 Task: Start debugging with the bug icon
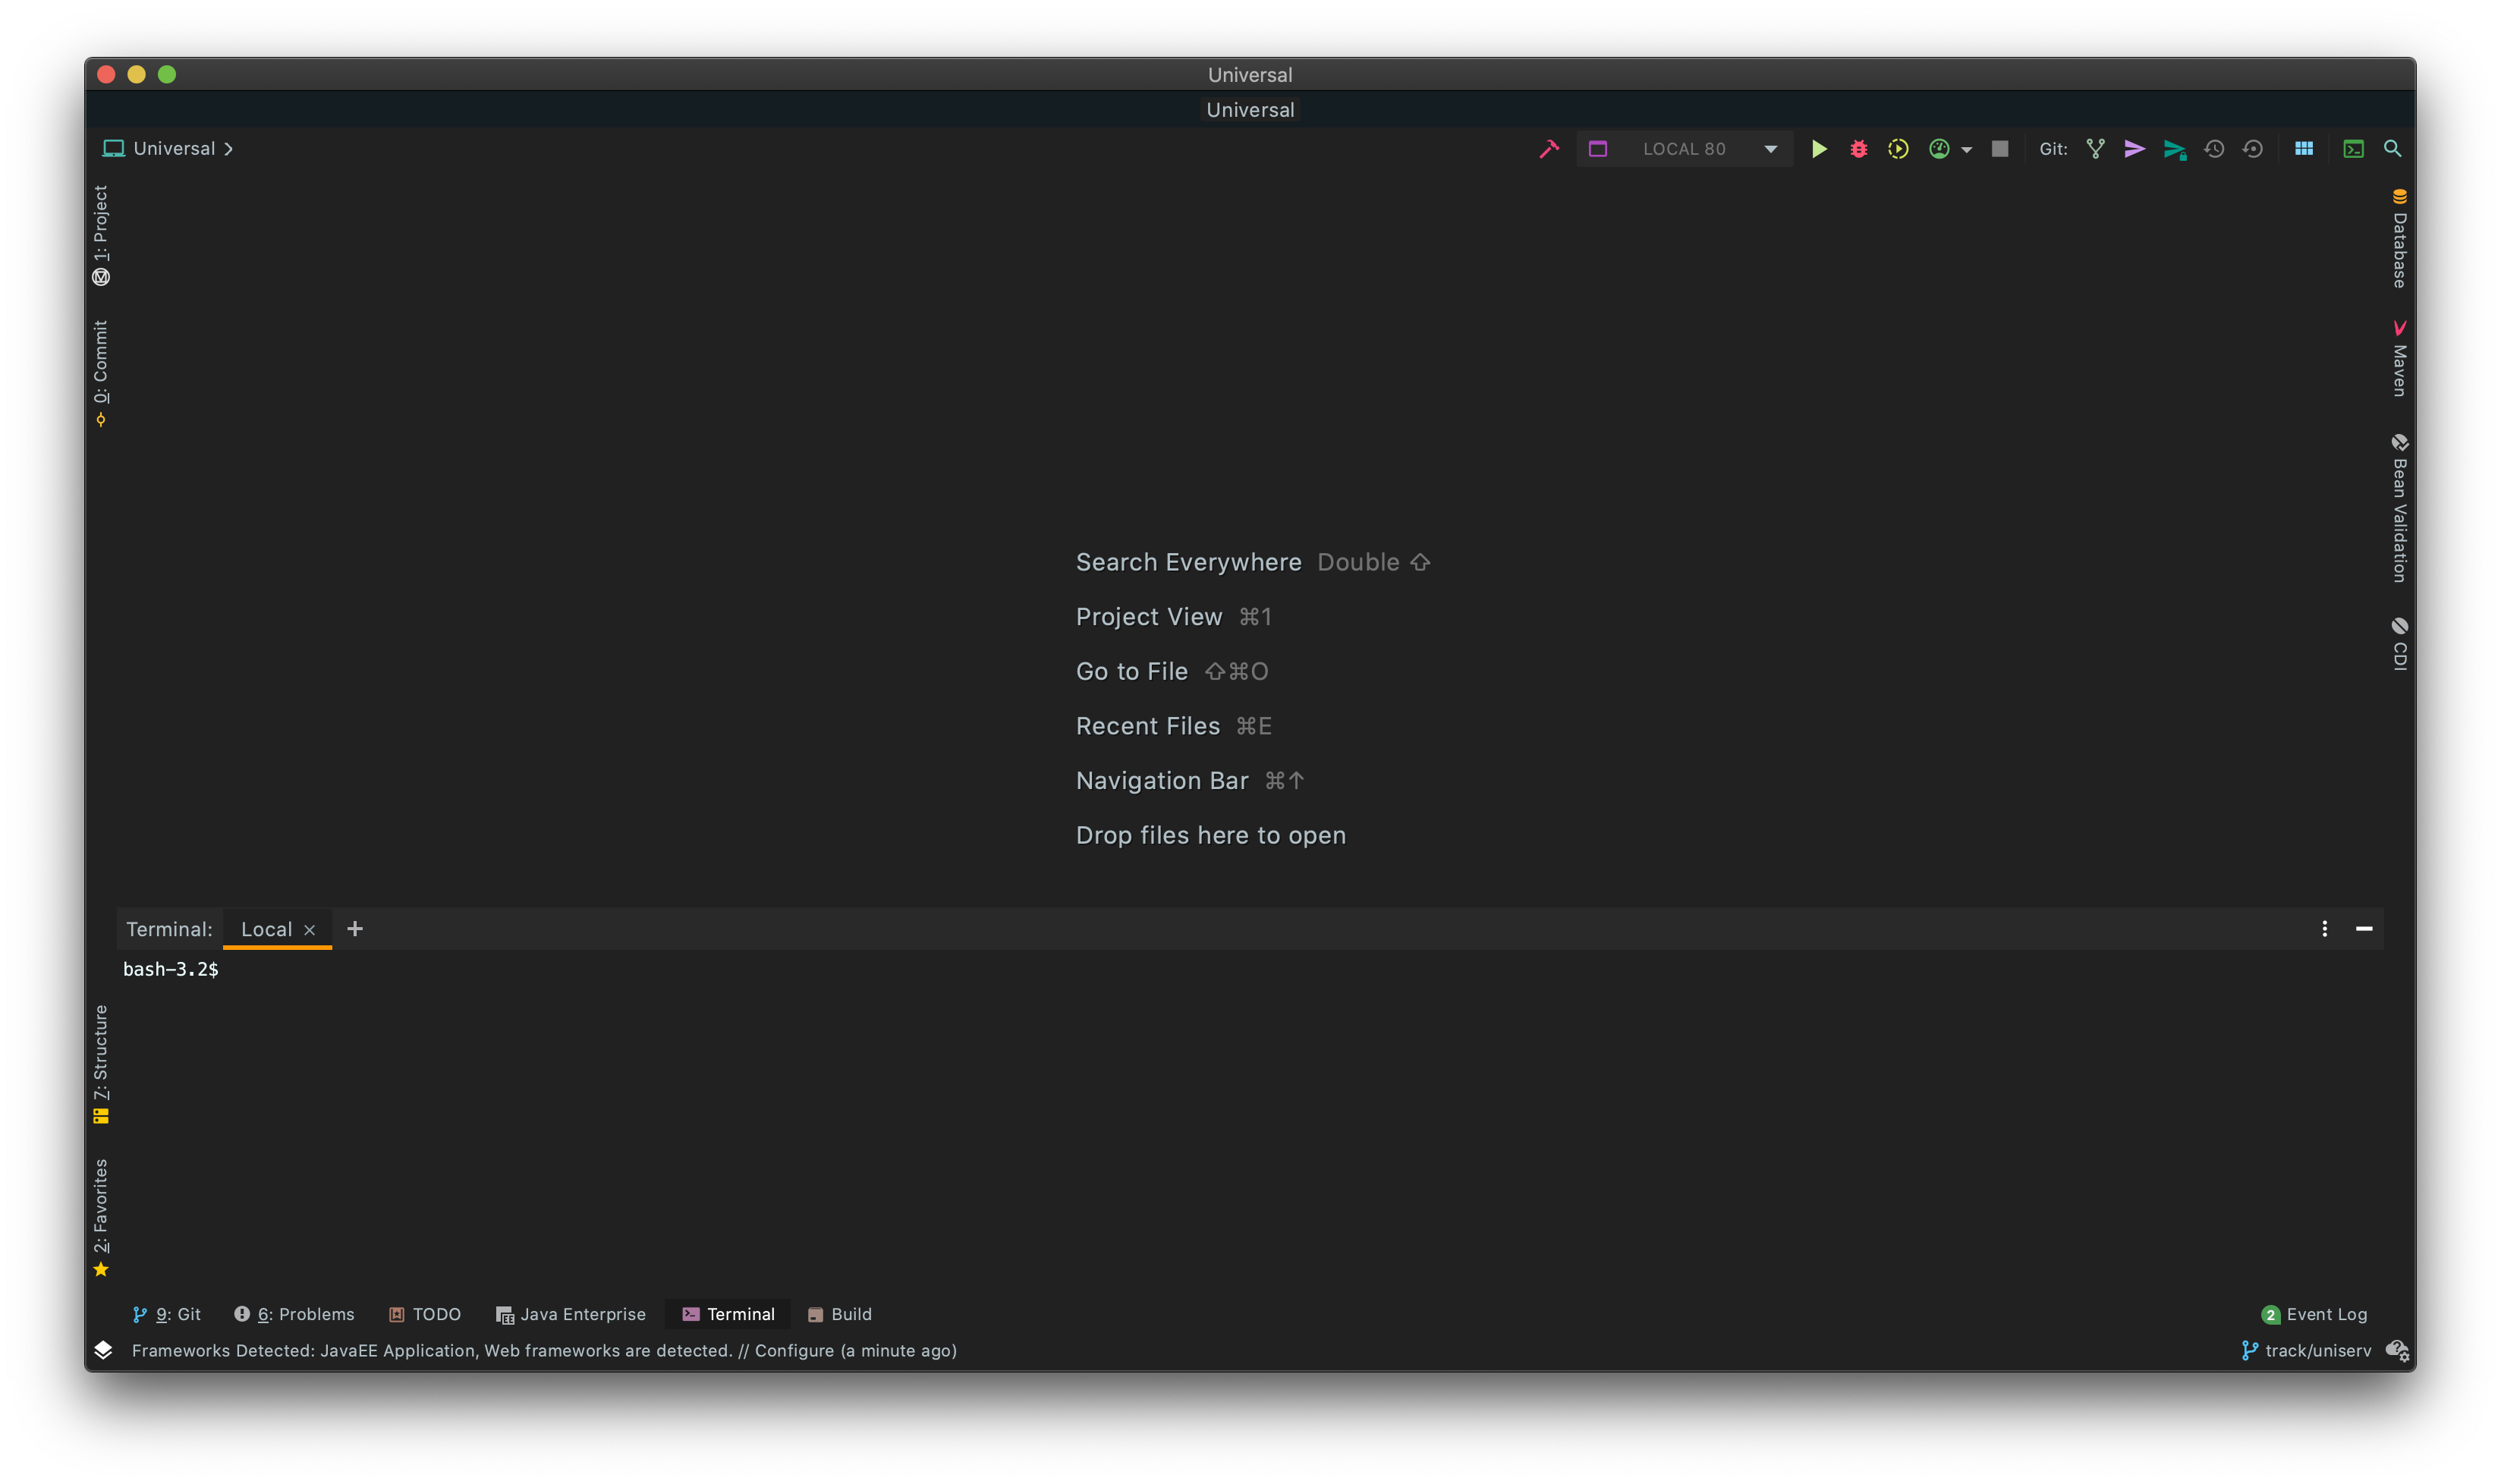tap(1858, 149)
